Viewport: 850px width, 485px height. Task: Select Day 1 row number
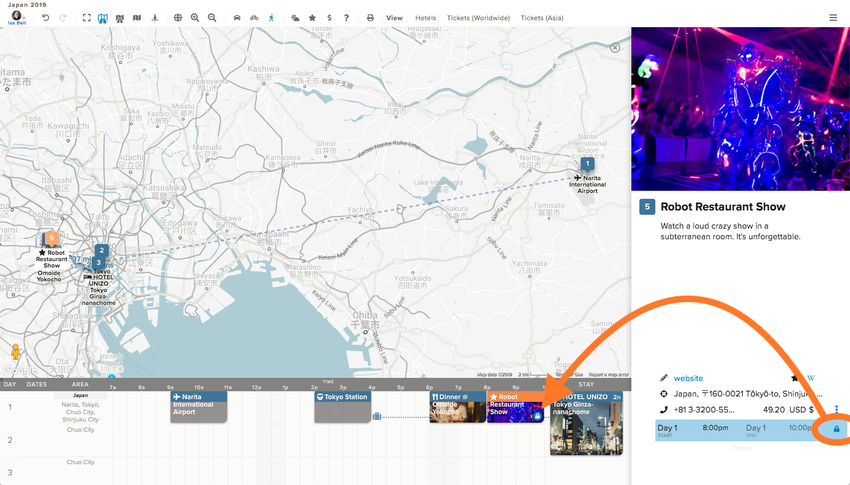[x=10, y=407]
